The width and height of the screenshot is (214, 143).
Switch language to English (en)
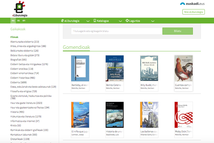click(x=24, y=21)
